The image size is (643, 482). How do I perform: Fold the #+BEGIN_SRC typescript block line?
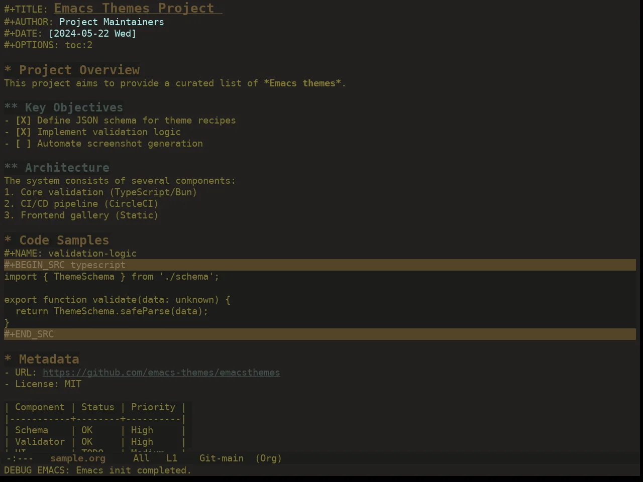click(x=320, y=265)
